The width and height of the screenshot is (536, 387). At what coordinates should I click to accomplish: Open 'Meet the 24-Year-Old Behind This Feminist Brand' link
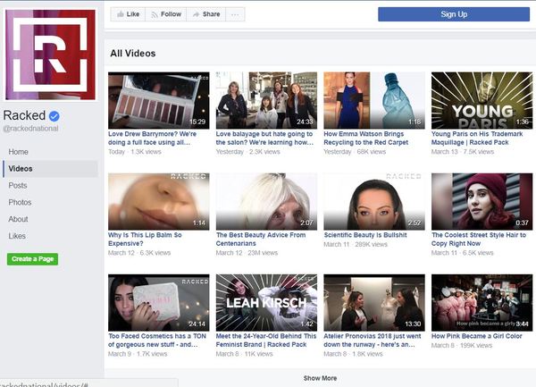pos(266,341)
